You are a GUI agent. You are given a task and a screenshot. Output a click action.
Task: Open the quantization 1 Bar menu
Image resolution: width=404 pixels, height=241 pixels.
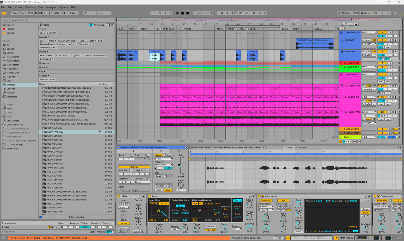click(x=74, y=13)
